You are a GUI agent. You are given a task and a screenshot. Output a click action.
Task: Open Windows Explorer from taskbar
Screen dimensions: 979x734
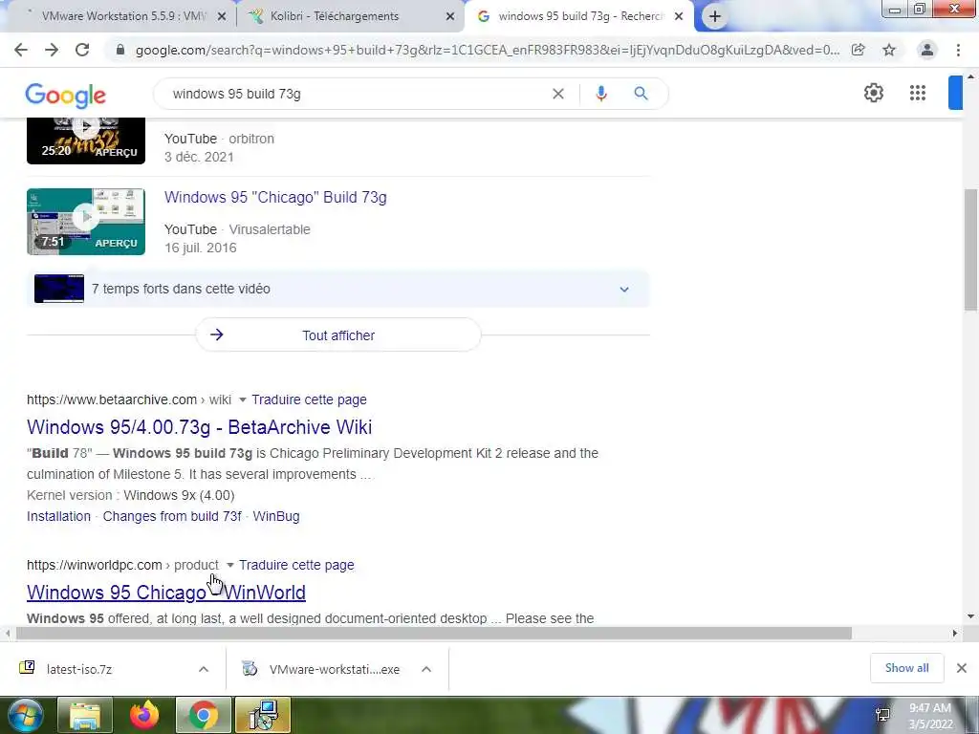[x=85, y=715]
